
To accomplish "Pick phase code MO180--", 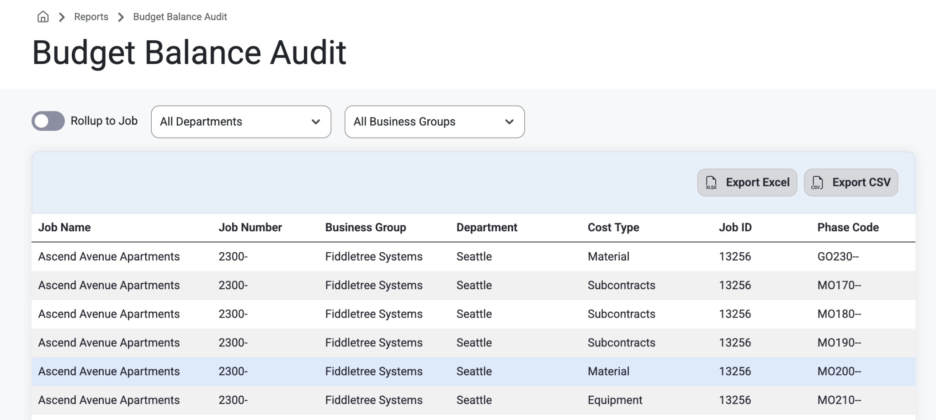I will [839, 314].
